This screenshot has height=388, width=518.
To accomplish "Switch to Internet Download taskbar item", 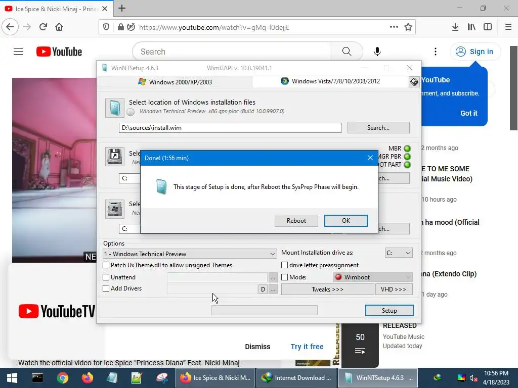I will (x=296, y=378).
